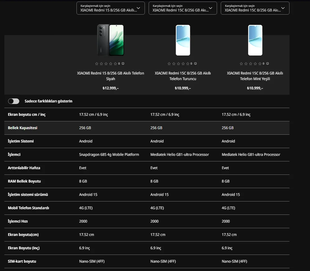Click the star rating of Redmi 15C Turuncu

pos(178,64)
